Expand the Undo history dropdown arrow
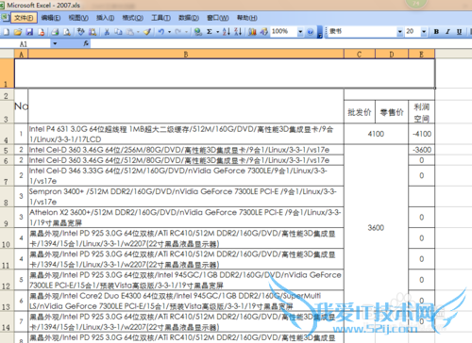Screen dimensions: 472x343 click(x=169, y=32)
